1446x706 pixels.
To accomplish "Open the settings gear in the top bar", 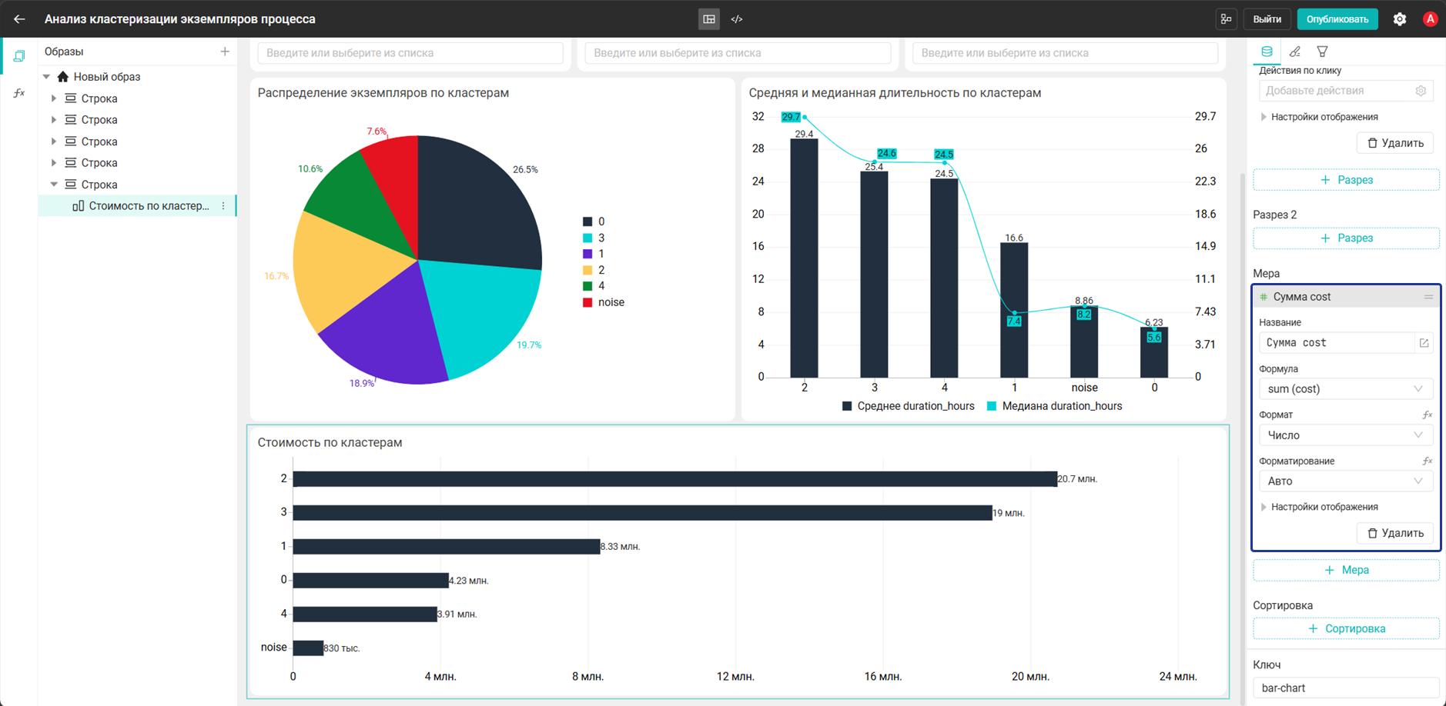I will point(1400,19).
